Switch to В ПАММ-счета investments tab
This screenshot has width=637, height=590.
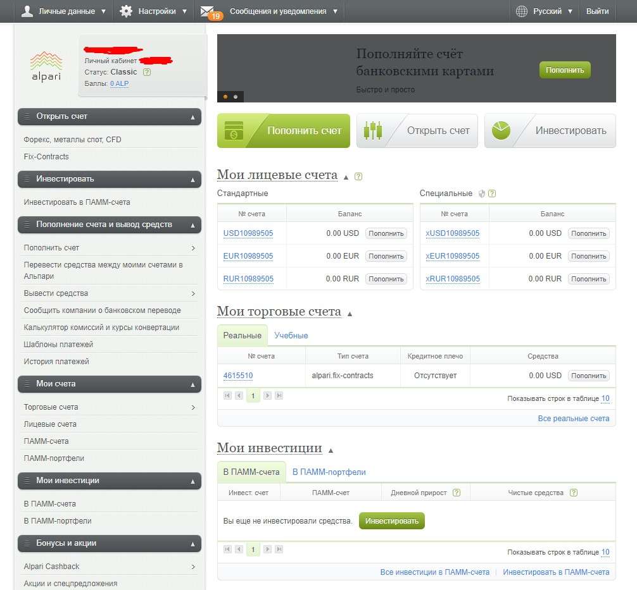click(251, 472)
